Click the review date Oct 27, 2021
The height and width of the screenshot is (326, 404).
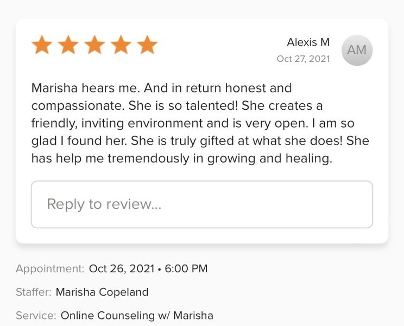[x=303, y=59]
